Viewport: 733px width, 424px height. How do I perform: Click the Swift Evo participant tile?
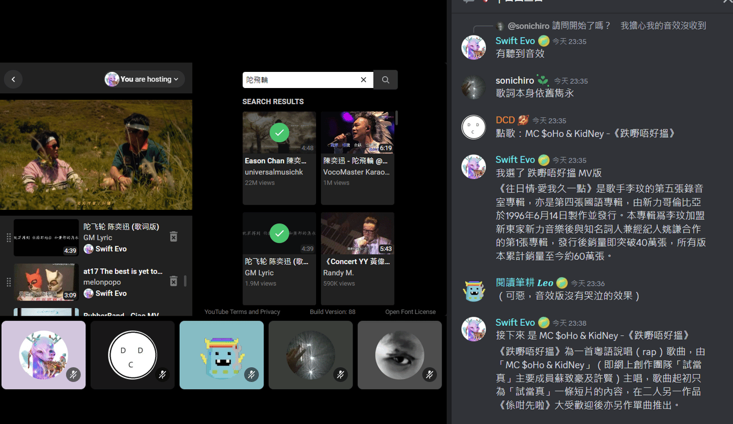tap(43, 355)
